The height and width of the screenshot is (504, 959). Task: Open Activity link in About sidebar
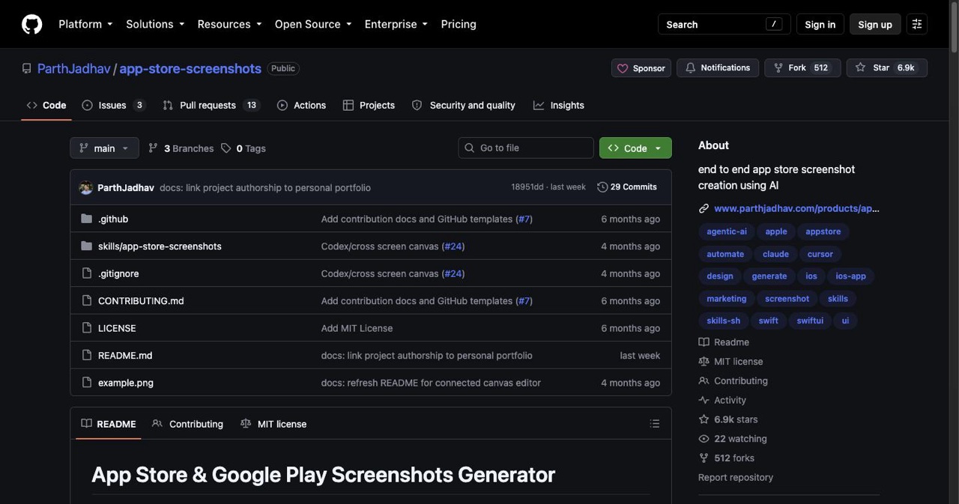point(722,401)
